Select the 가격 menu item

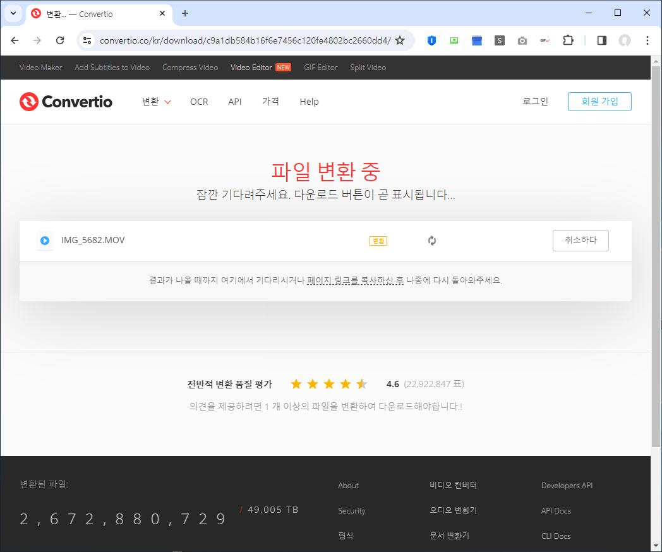coord(270,102)
